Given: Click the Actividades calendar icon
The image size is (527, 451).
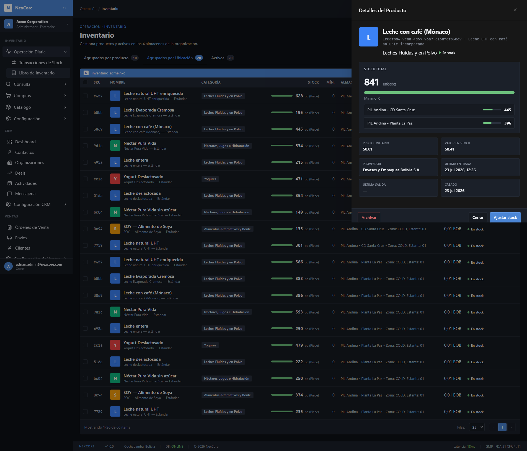Looking at the screenshot, I should coord(10,183).
